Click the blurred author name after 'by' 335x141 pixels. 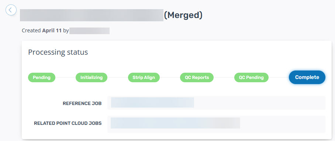(89, 30)
